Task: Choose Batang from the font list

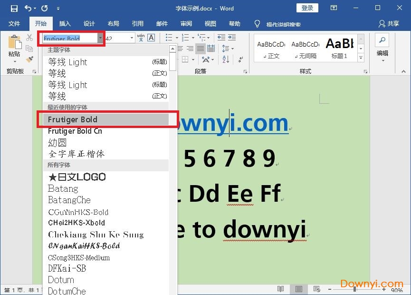Action: coord(63,188)
